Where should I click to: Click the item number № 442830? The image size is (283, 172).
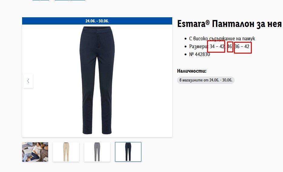pos(199,54)
